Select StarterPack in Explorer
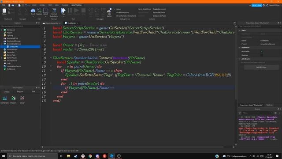The image size is (282, 159). (11, 55)
